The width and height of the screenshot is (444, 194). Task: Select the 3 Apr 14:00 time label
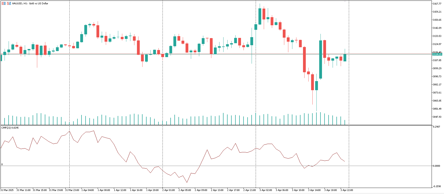(x=314, y=190)
